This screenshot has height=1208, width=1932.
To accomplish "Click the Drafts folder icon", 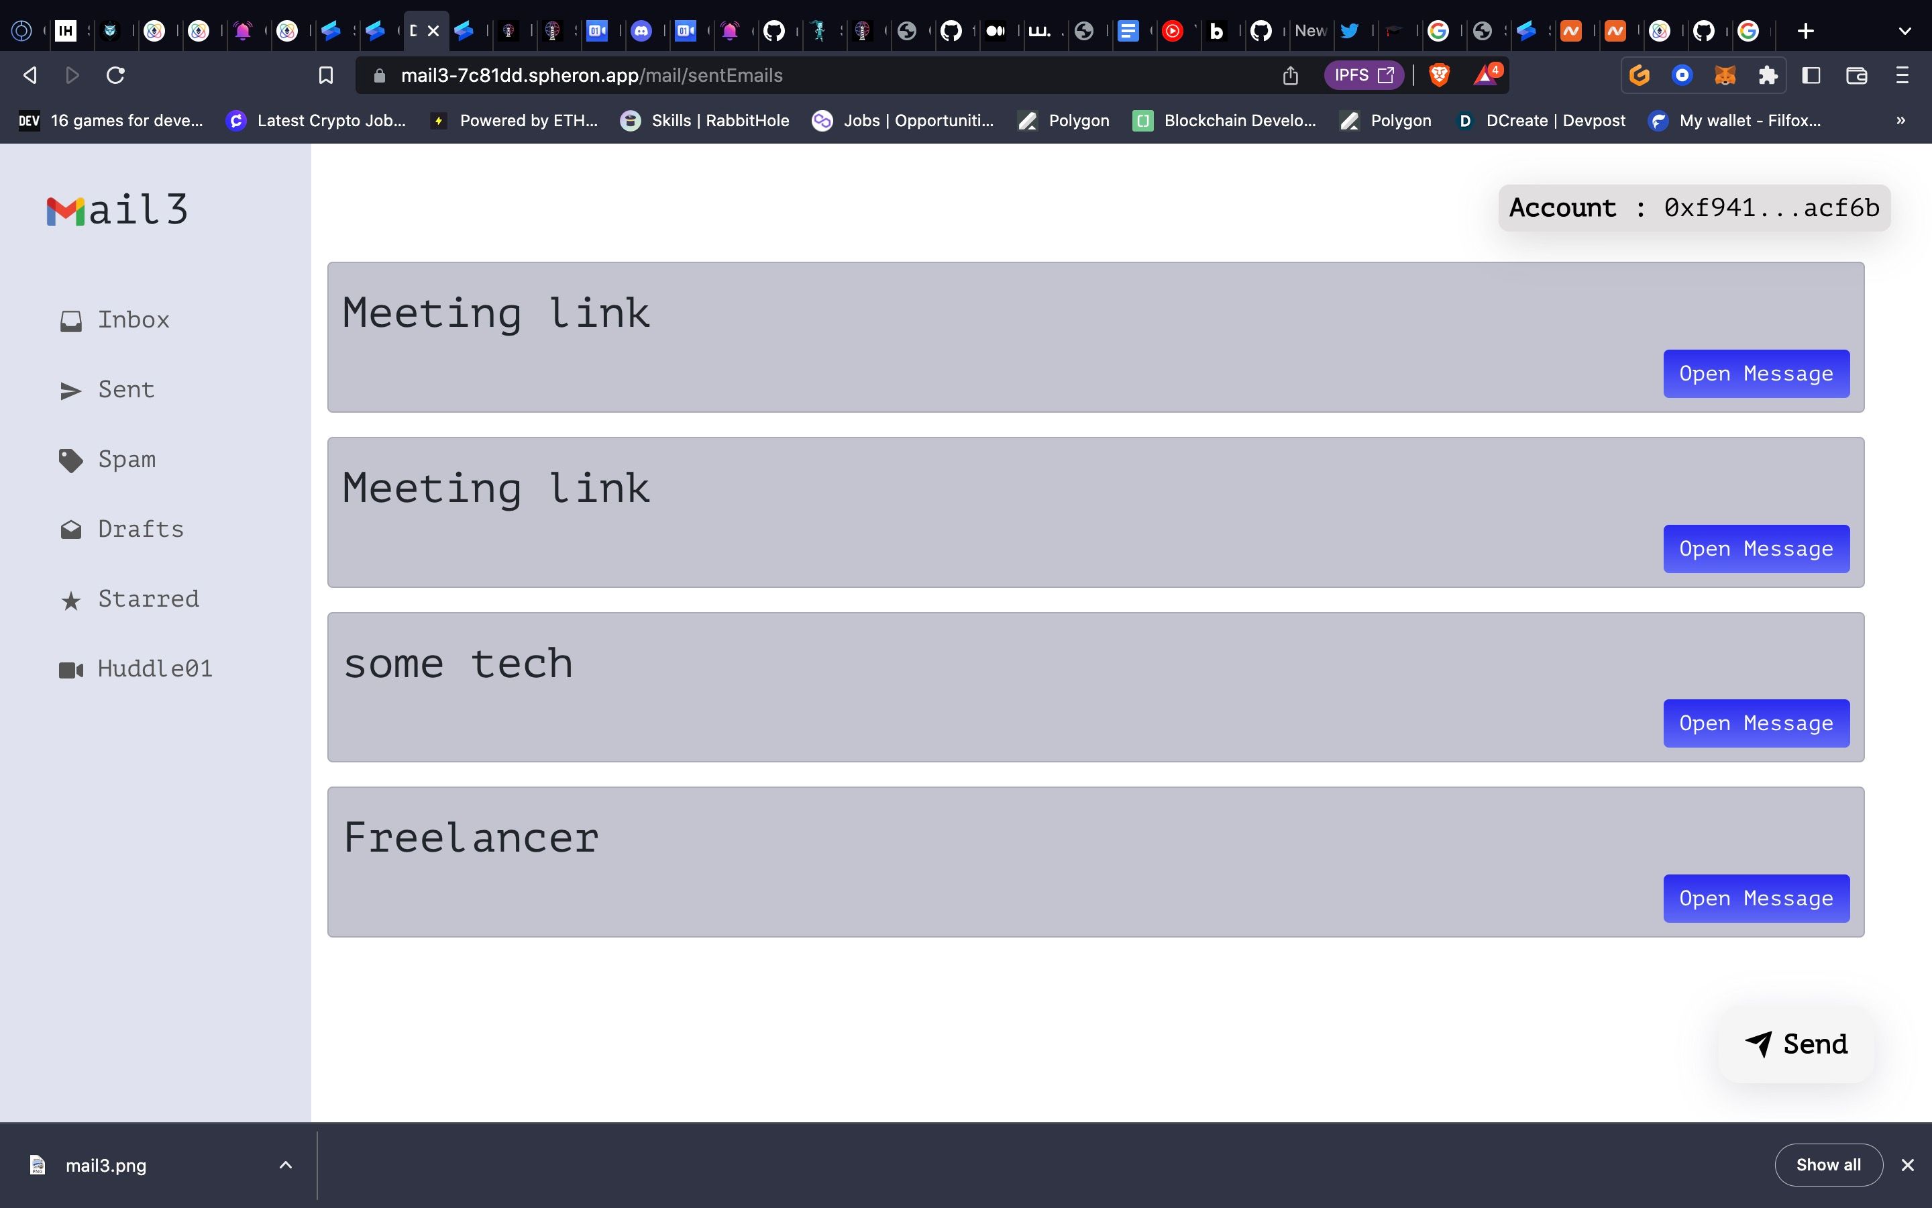I will coord(70,529).
